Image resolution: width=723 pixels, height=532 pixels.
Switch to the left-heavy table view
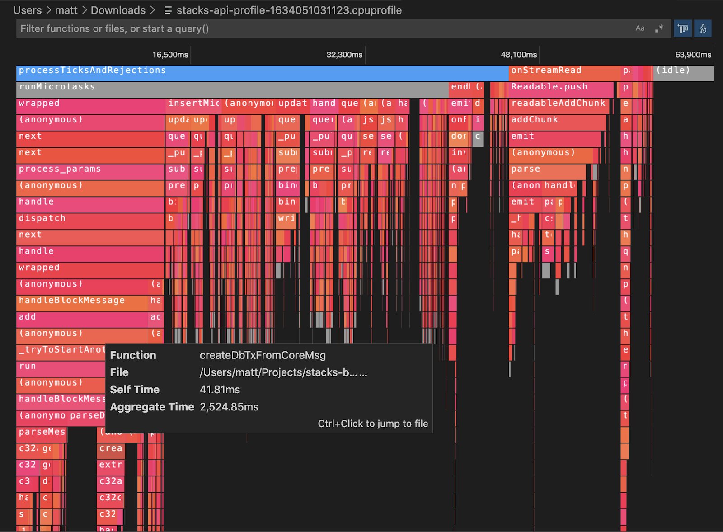click(x=682, y=28)
